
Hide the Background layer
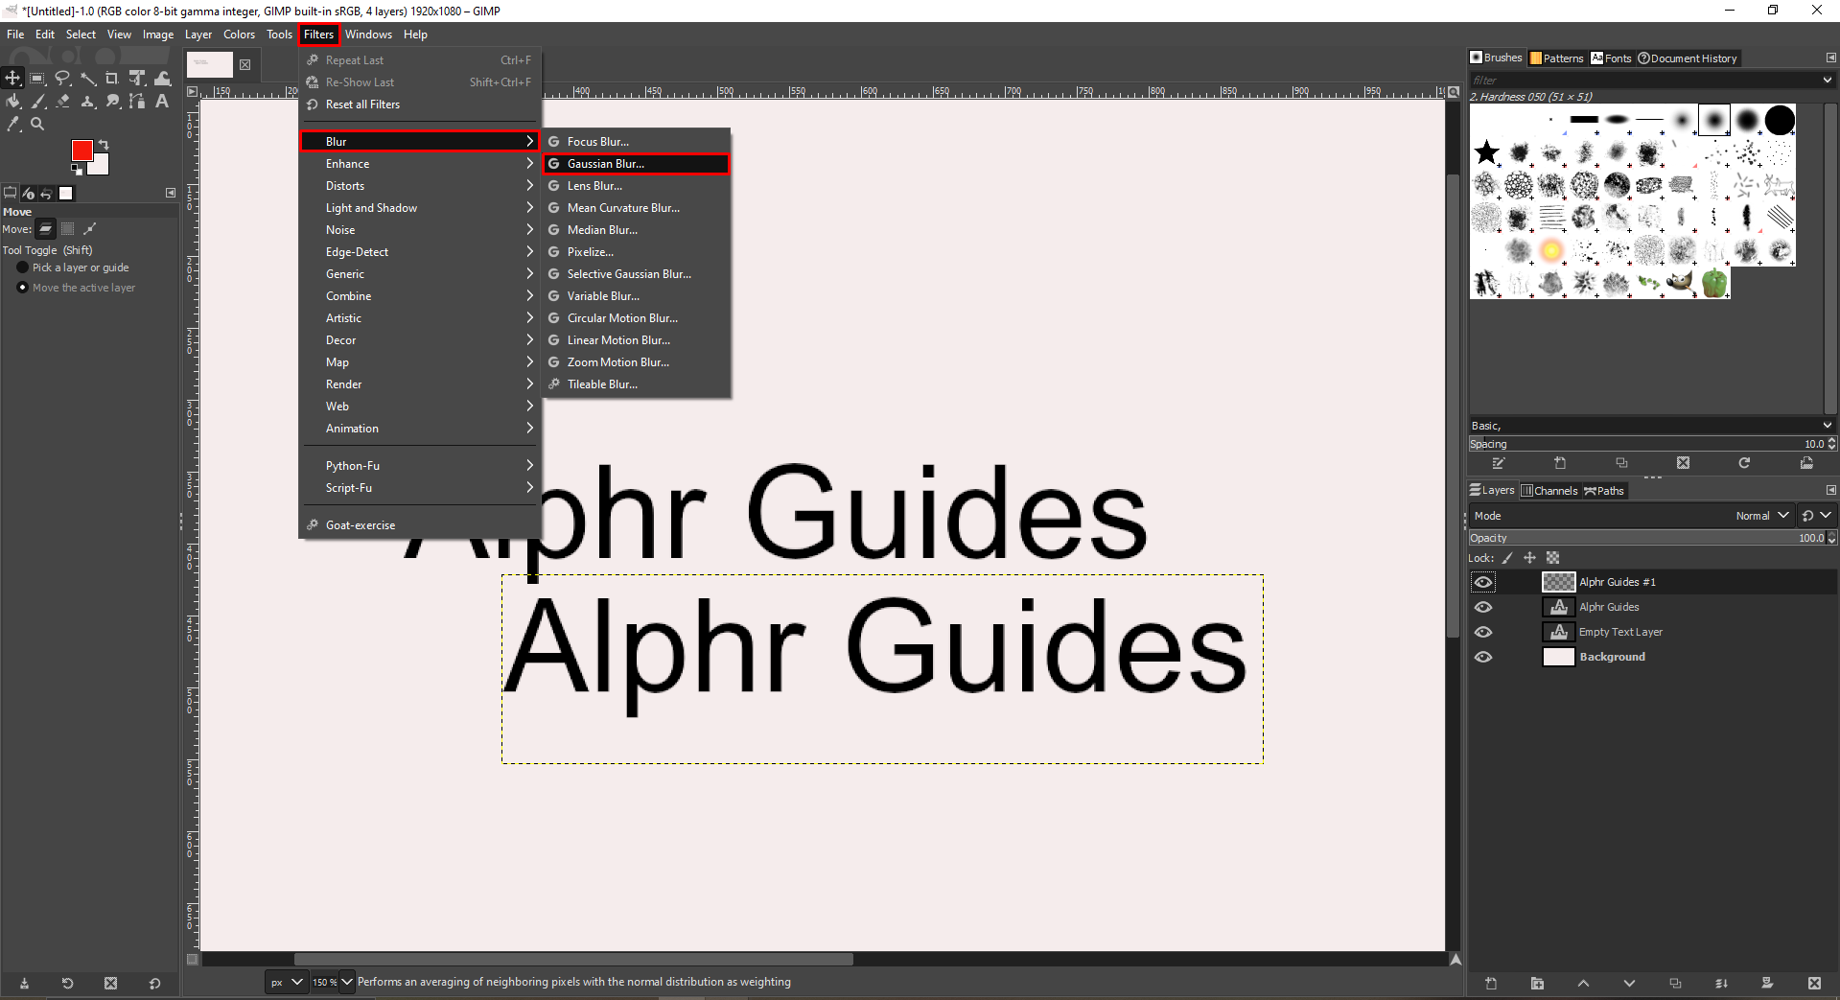[x=1483, y=657]
